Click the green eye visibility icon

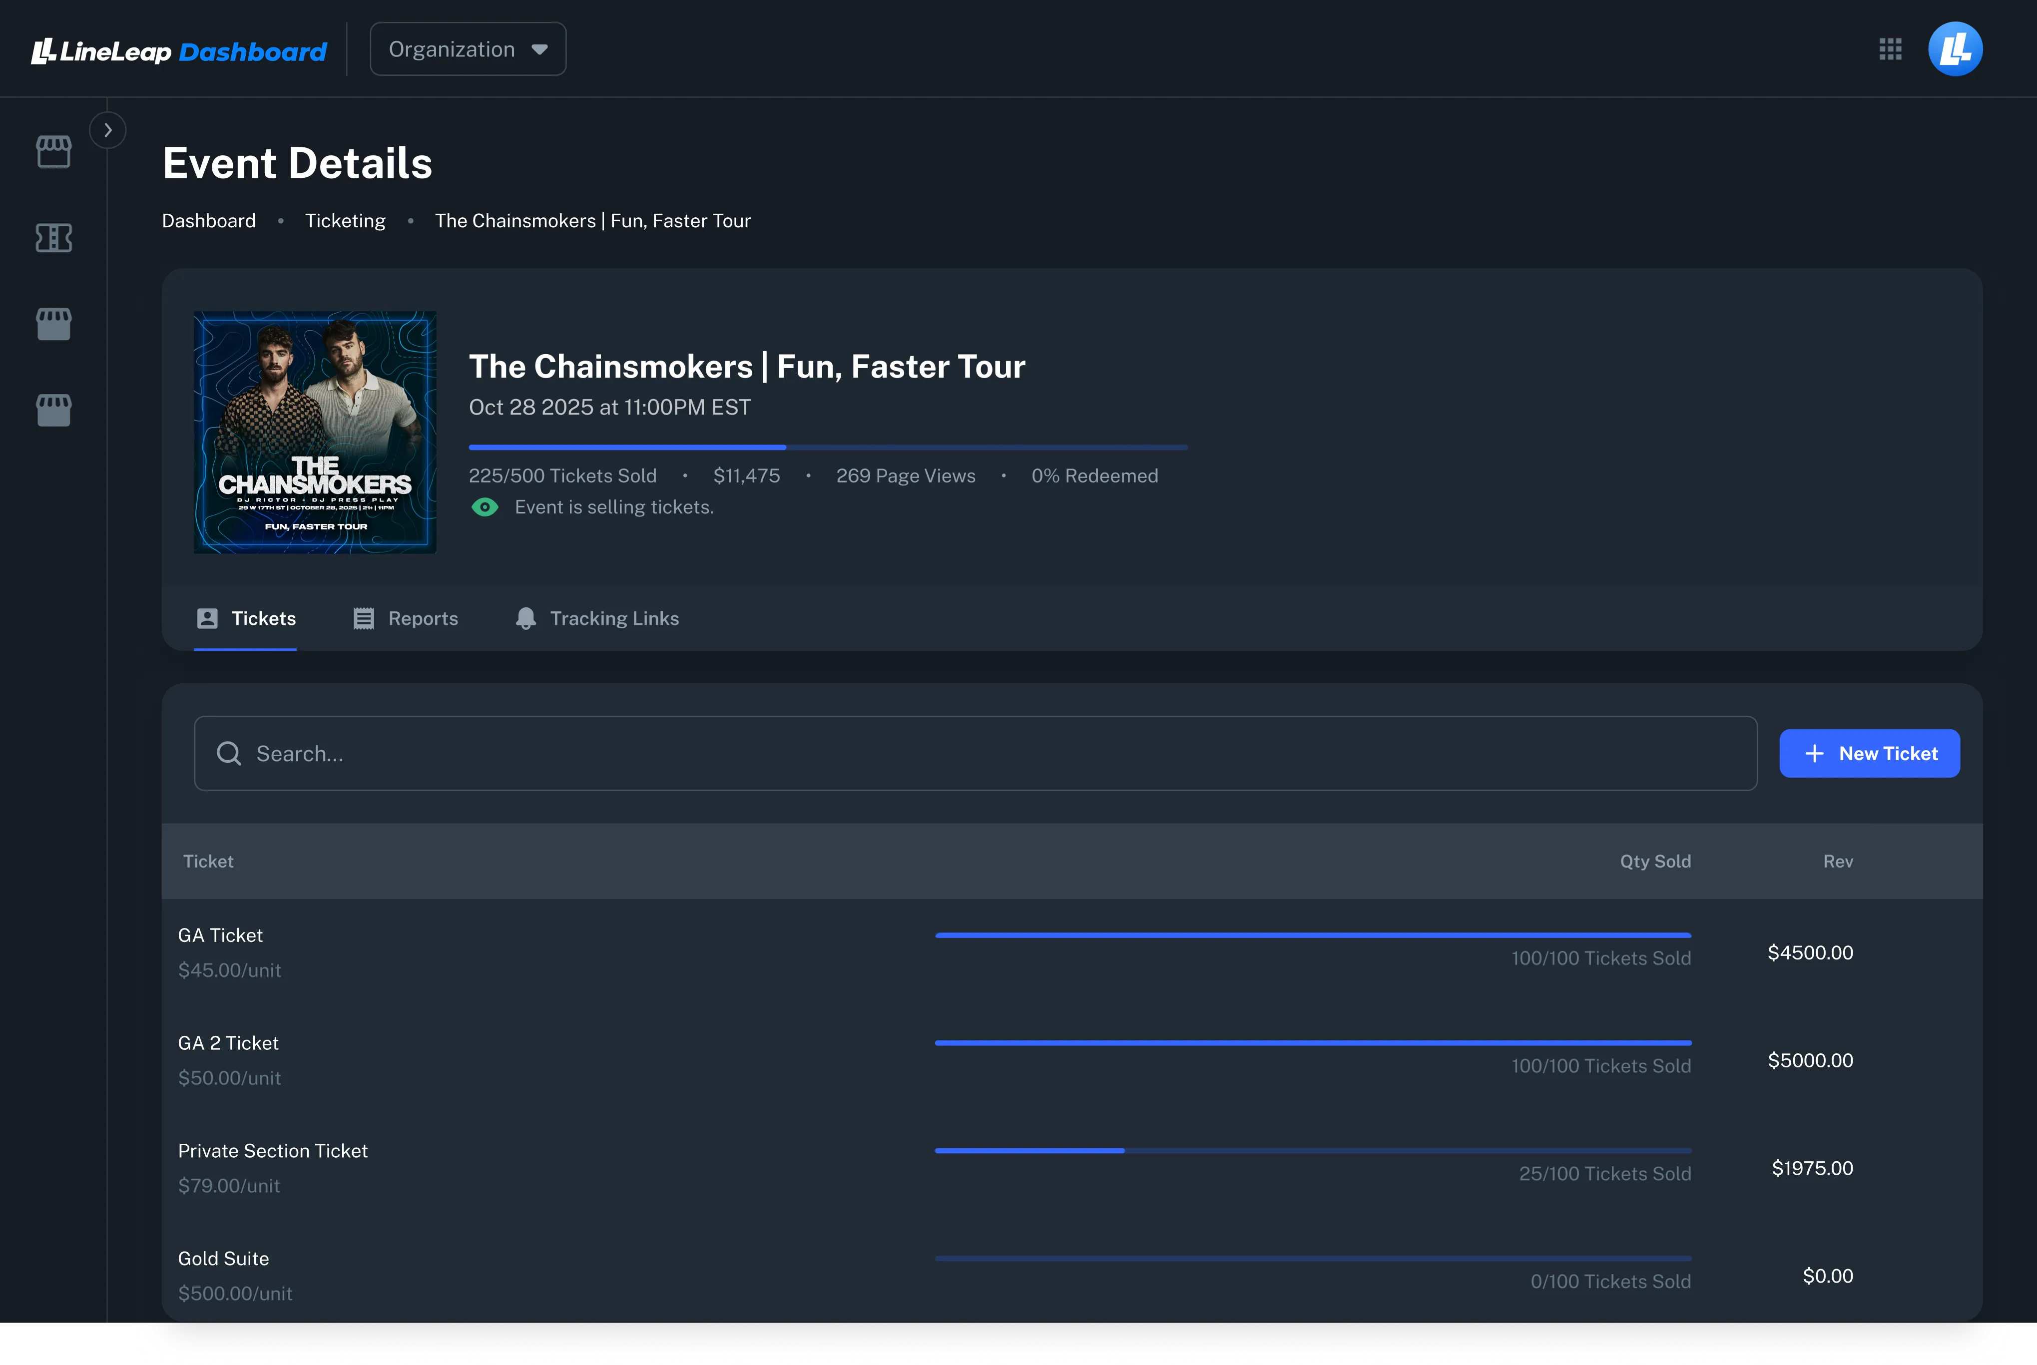485,507
